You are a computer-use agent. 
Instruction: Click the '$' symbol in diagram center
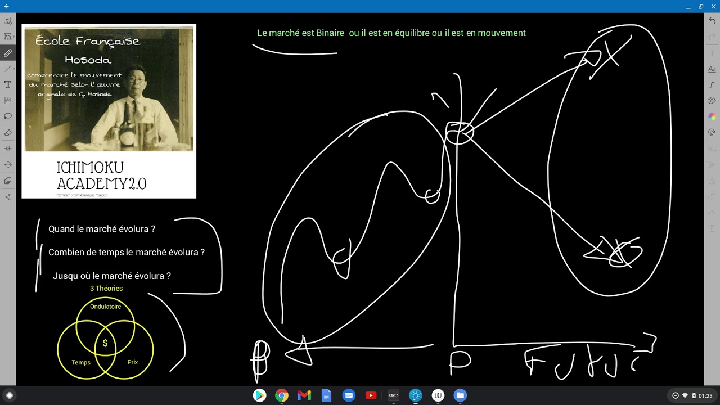(105, 343)
